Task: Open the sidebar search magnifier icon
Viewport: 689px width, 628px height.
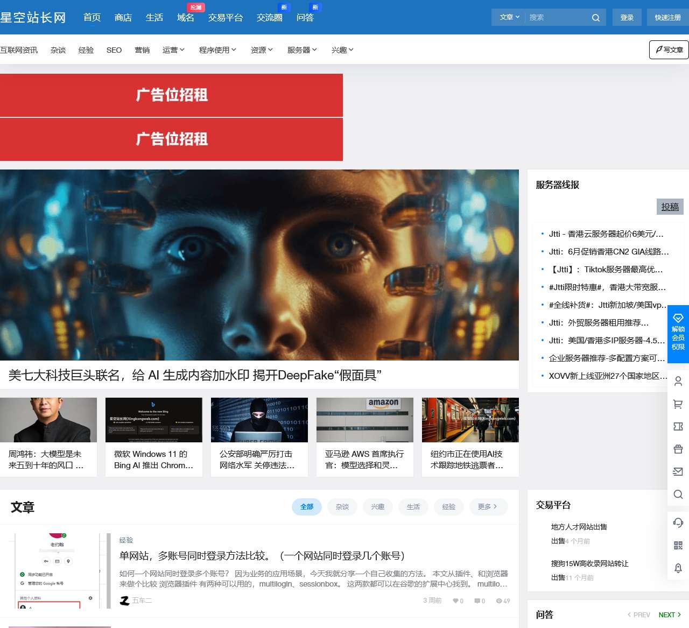Action: tap(678, 495)
